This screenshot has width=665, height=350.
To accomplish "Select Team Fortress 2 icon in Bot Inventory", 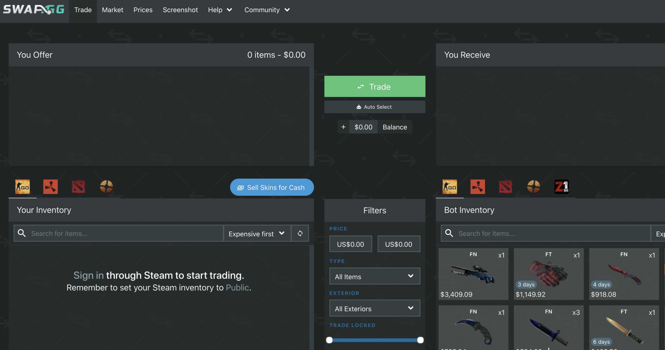I will (533, 186).
